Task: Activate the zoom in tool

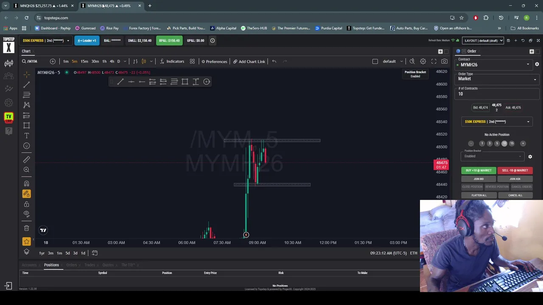Action: tap(26, 170)
